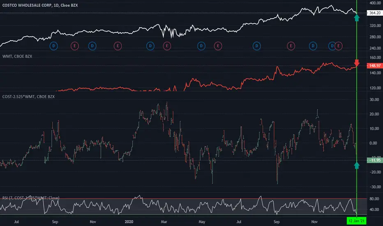This screenshot has width=383, height=226.
Task: Click the 20.00 spread axis value
Action: pyautogui.click(x=374, y=114)
